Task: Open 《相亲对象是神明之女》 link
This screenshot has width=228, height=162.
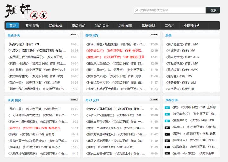Action: tap(116, 134)
